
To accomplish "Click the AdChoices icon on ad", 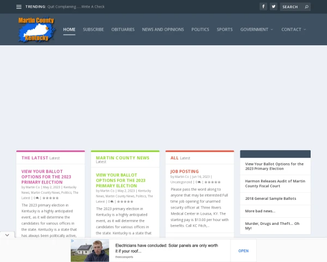I will point(72,241).
